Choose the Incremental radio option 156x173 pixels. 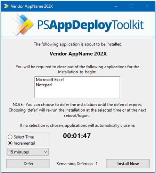(22, 143)
